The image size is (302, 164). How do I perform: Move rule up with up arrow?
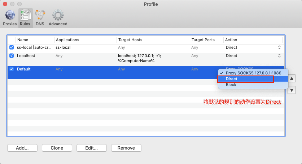click(292, 78)
